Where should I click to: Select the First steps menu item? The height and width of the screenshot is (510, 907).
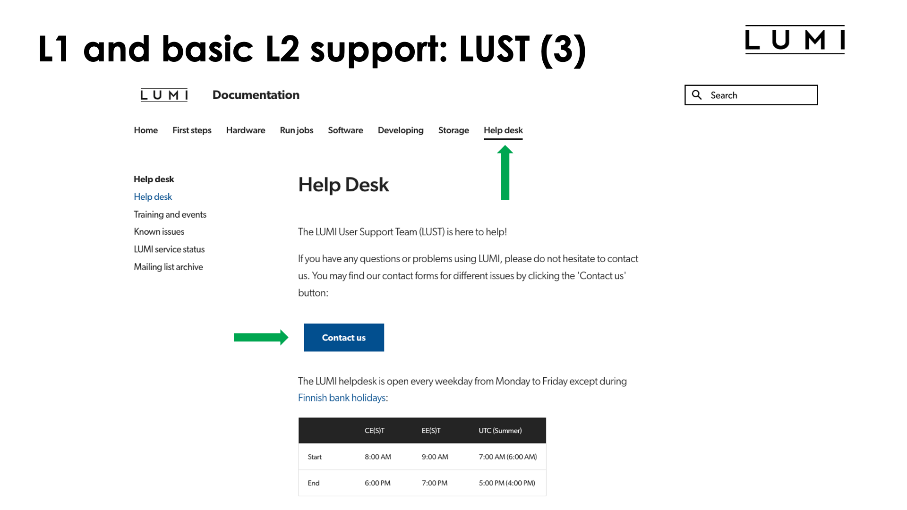point(191,129)
